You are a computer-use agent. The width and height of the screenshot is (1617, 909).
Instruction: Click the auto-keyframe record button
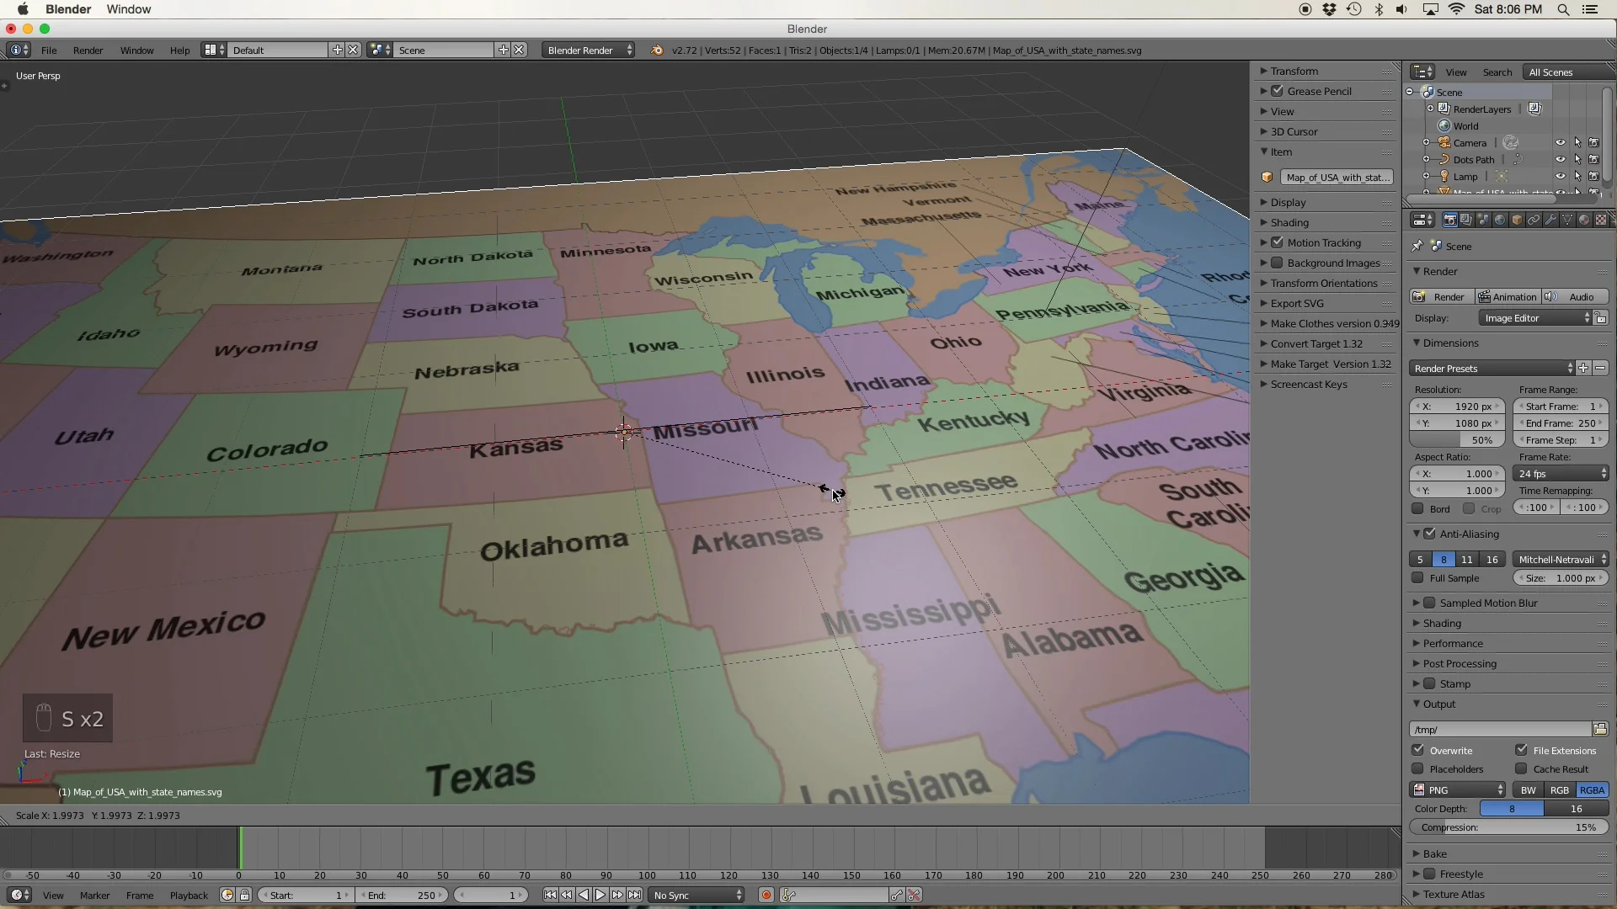[x=766, y=895]
